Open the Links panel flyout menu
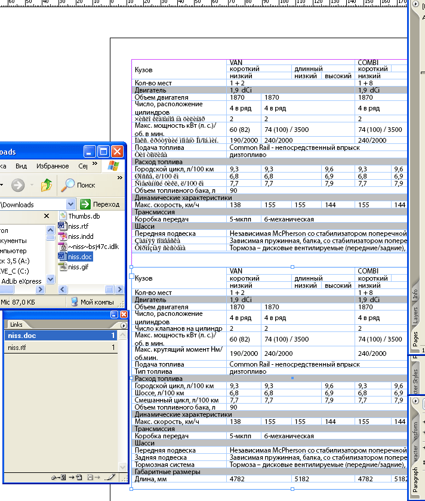This screenshot has height=501, width=425. click(x=124, y=325)
